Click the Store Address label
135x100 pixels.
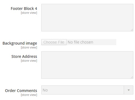pos(24,56)
